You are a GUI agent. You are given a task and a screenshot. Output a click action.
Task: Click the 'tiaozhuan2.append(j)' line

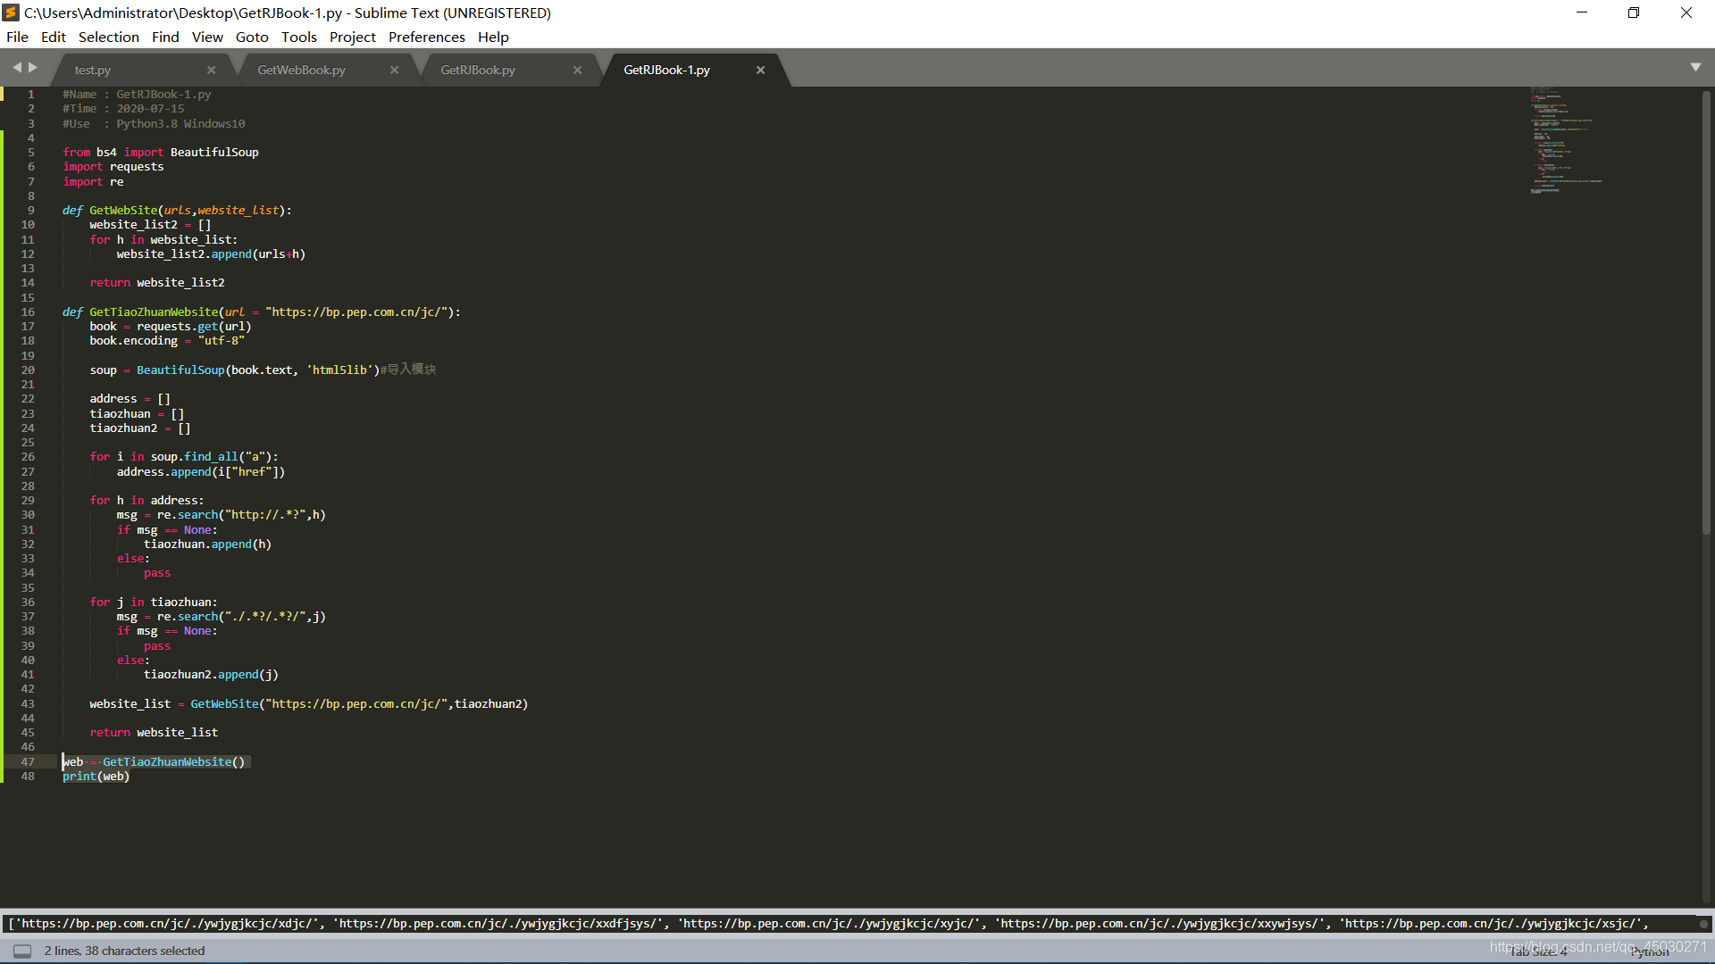point(211,674)
